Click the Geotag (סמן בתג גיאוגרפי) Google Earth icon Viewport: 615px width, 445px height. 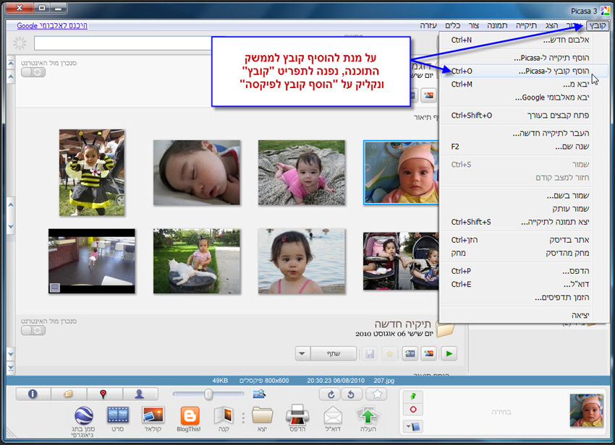83,415
